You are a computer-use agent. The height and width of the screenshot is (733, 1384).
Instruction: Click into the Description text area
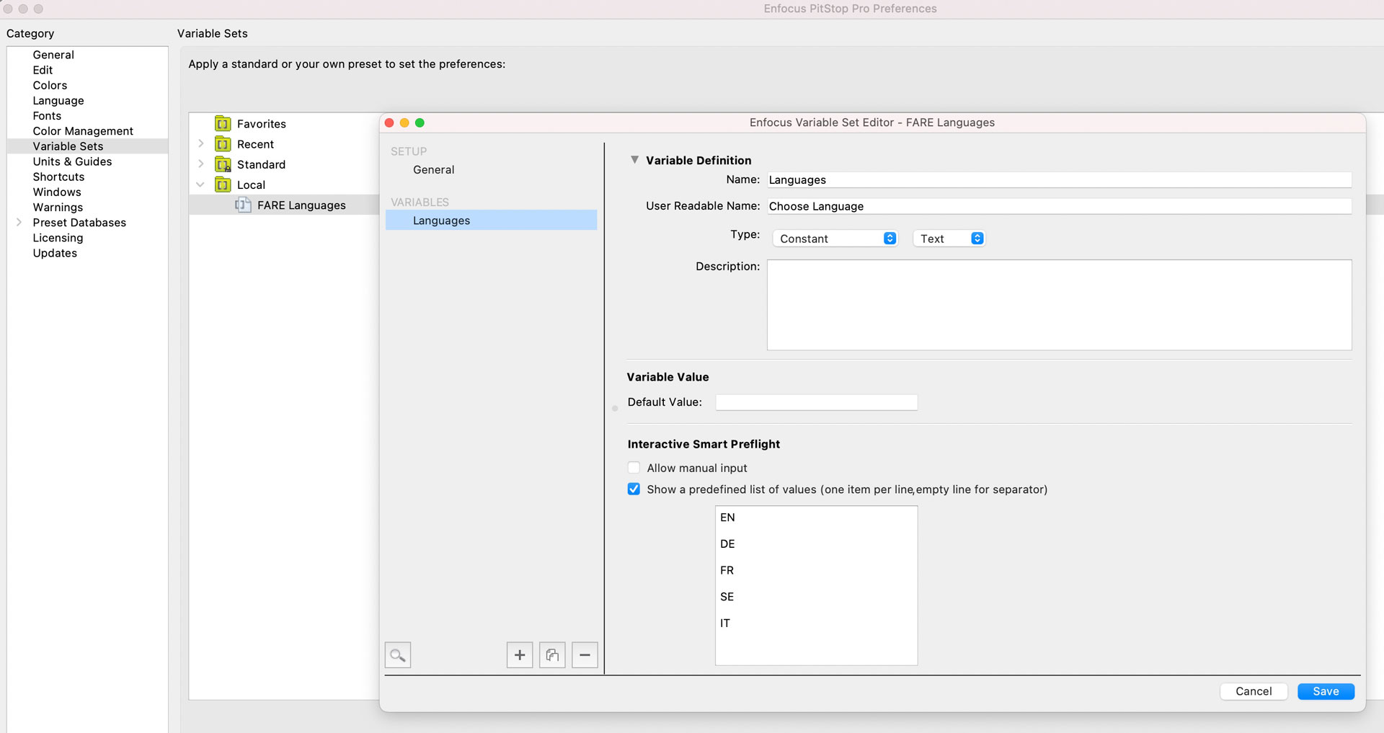pos(1059,306)
